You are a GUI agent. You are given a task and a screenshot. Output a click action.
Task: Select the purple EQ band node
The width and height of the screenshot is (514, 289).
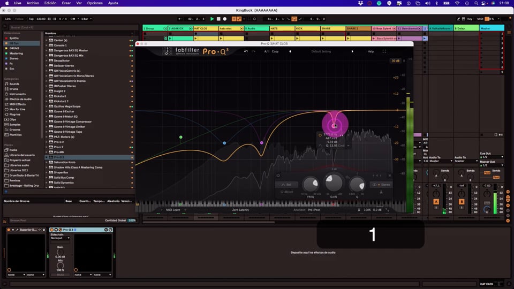(262, 143)
